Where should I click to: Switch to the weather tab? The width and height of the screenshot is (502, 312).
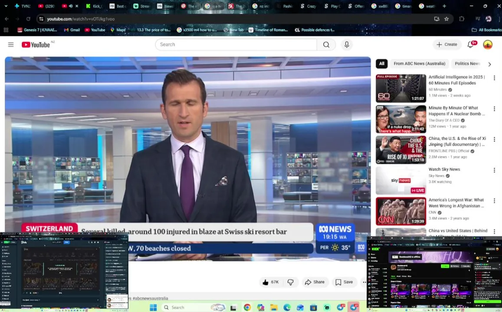[x=427, y=6]
